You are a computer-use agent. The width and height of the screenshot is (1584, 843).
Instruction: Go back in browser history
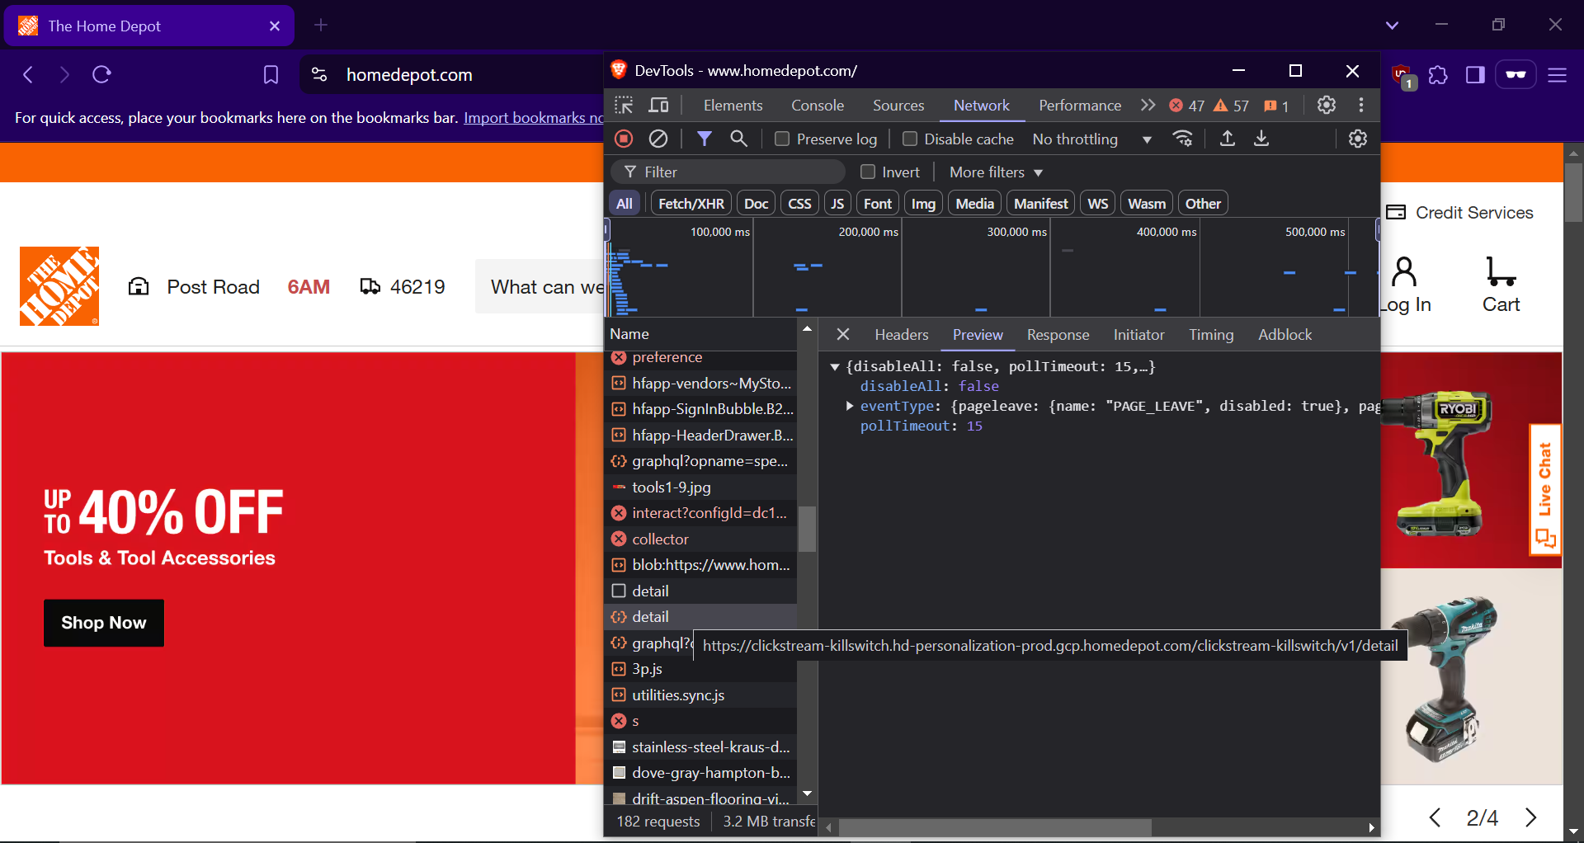pyautogui.click(x=28, y=75)
